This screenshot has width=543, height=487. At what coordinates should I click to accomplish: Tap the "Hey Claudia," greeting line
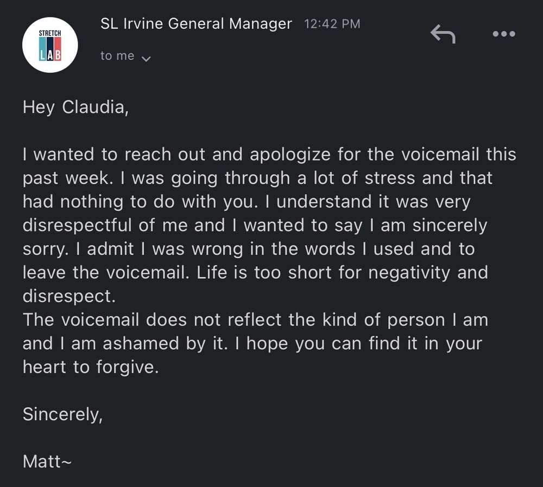point(76,107)
